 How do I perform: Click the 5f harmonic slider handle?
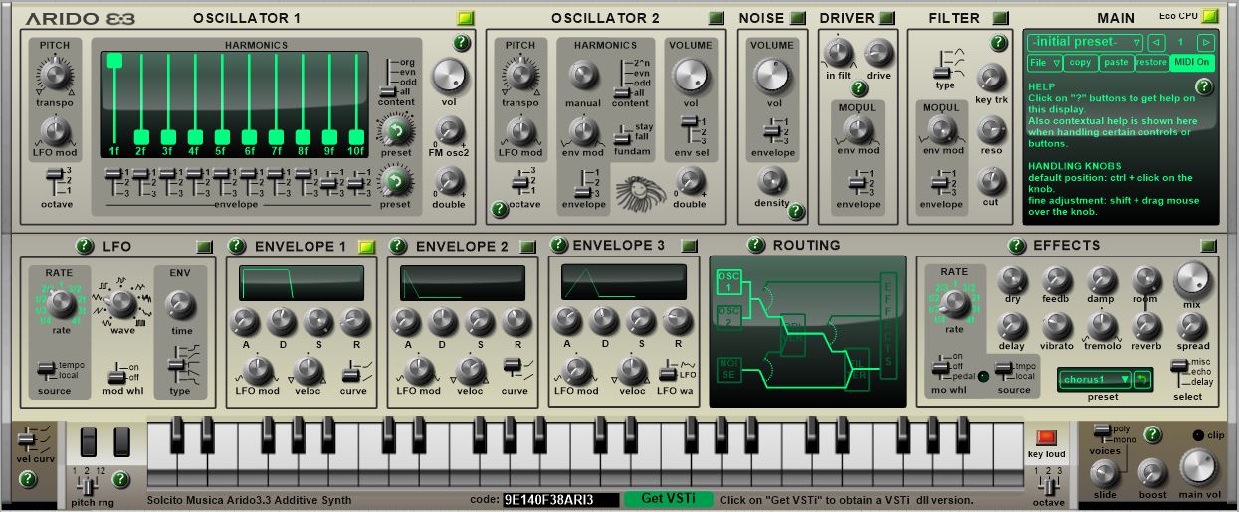pos(222,137)
